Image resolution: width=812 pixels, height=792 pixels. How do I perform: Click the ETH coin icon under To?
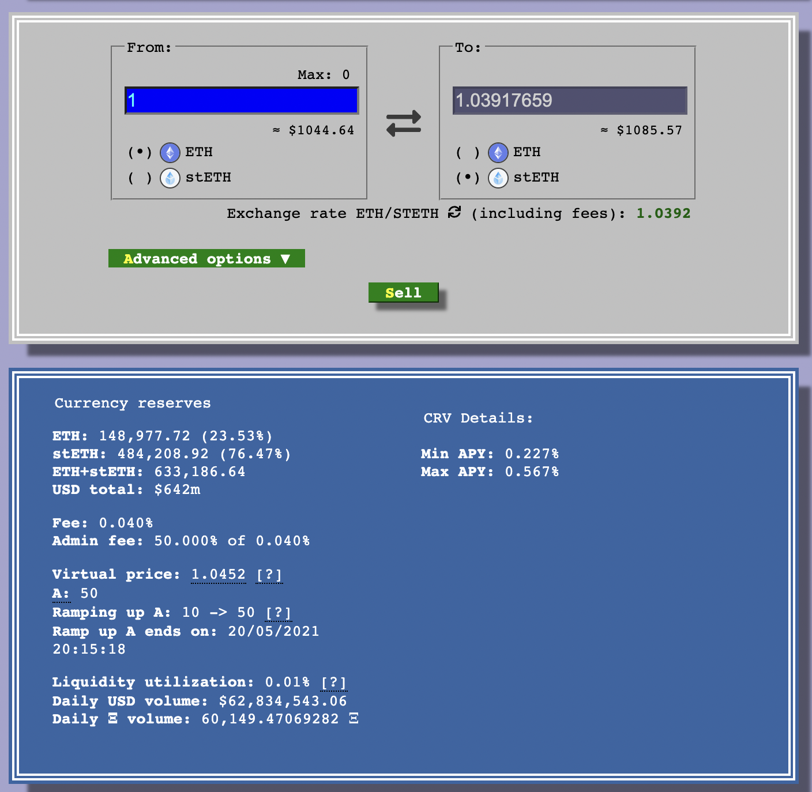tap(498, 153)
